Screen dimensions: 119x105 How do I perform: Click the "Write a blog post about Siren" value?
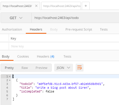tap(62, 88)
